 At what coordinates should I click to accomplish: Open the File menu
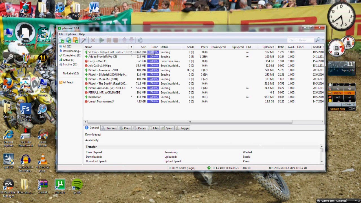[x=61, y=34]
